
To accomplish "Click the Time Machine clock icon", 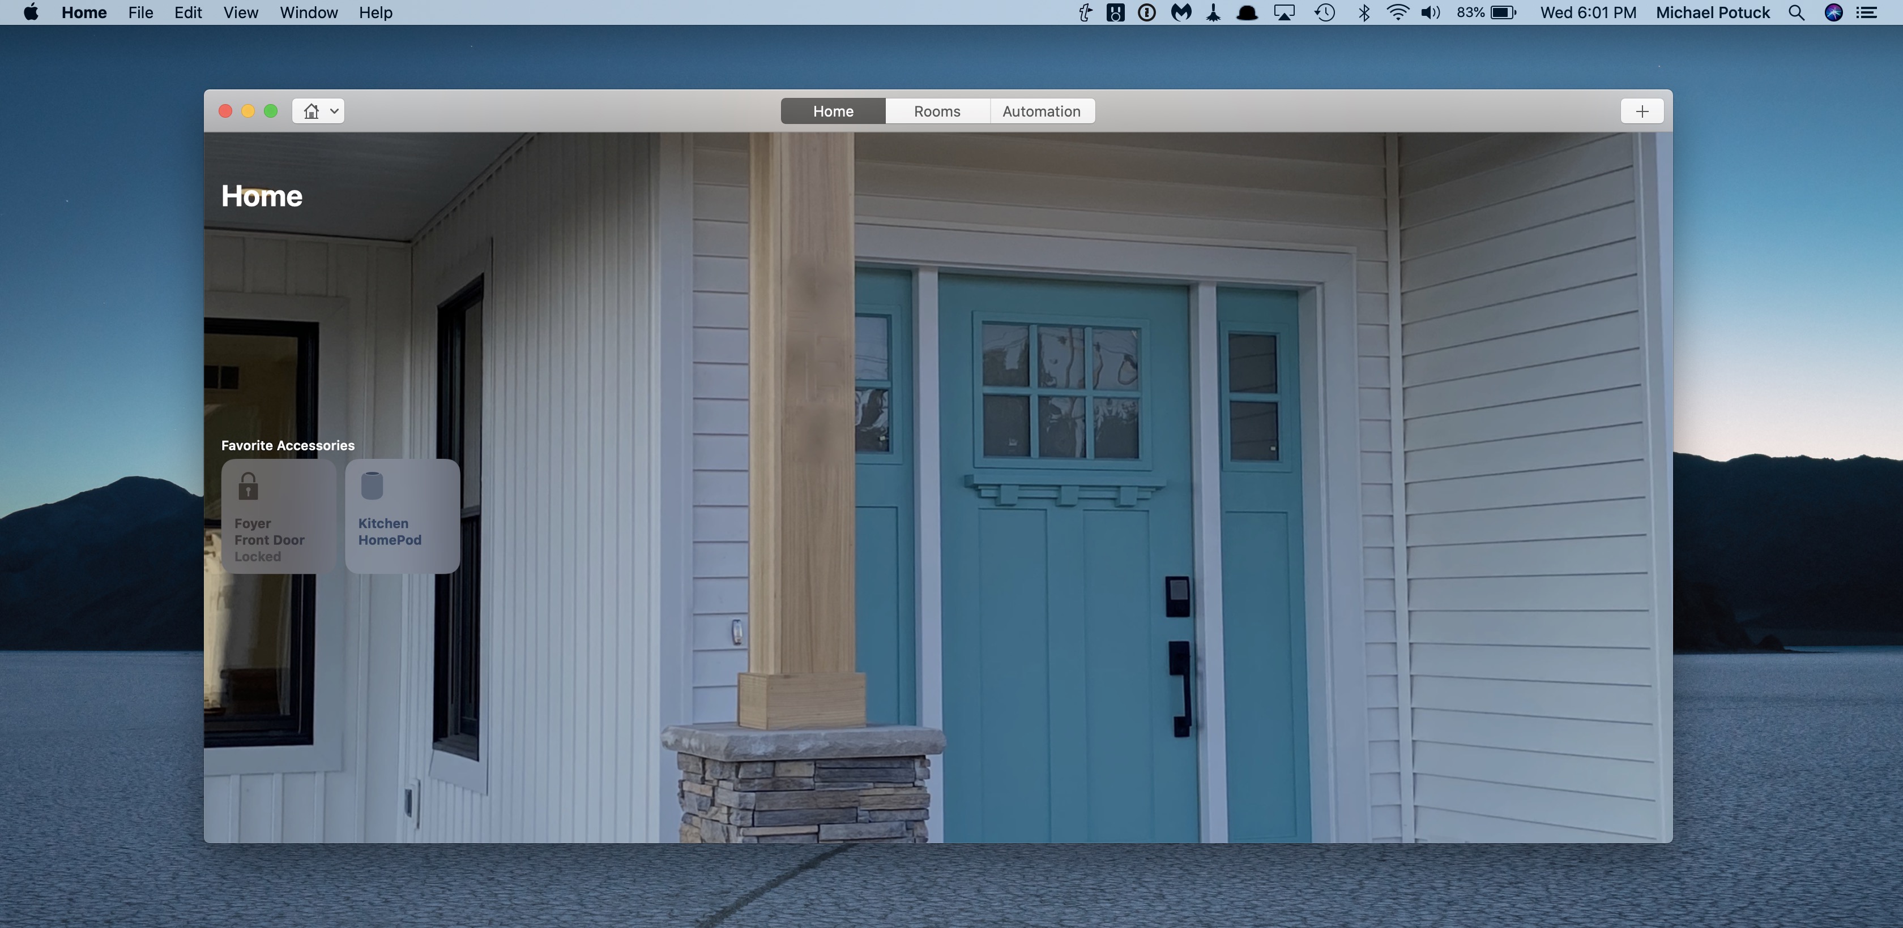I will (x=1325, y=12).
